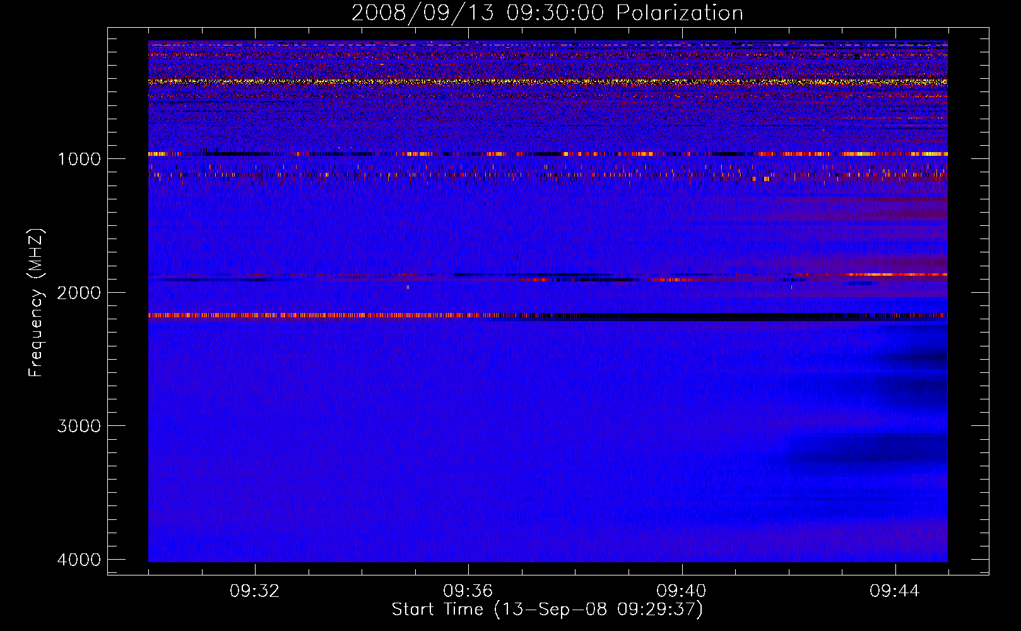Click the 3000 frequency tick label
Screen dimensions: 1021x631
[79, 426]
